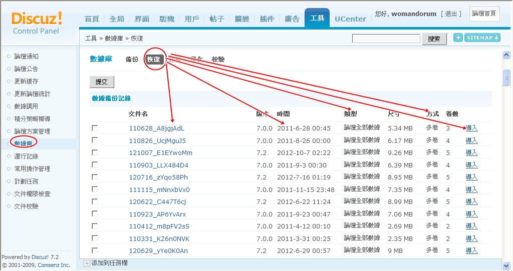Select the checkbox for 121007_E1EYwoMm backup
513x271 pixels.
[95, 152]
